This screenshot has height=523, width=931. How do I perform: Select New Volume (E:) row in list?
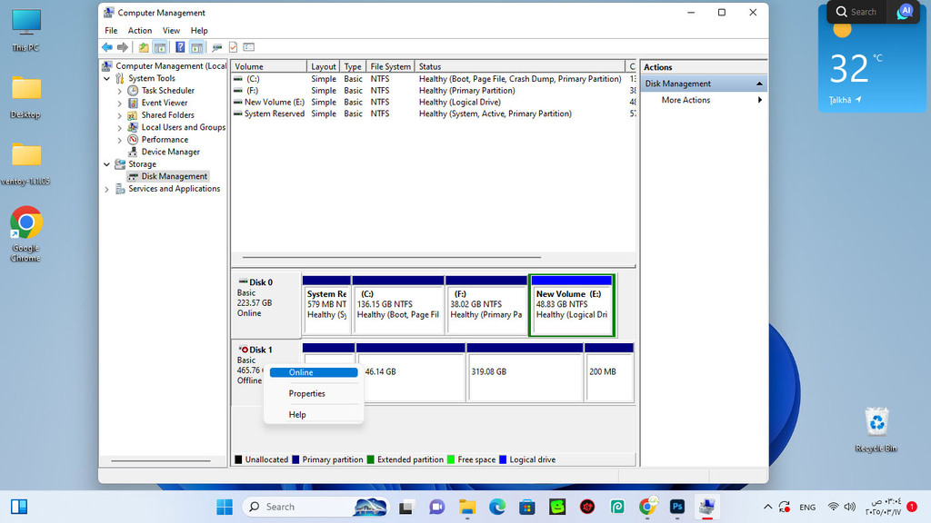click(x=434, y=102)
